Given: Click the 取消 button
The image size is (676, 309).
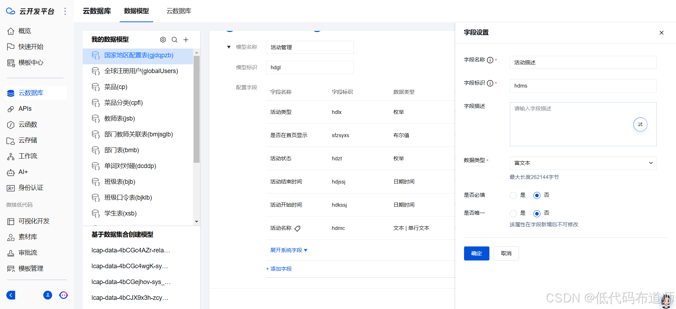Looking at the screenshot, I should pyautogui.click(x=506, y=253).
